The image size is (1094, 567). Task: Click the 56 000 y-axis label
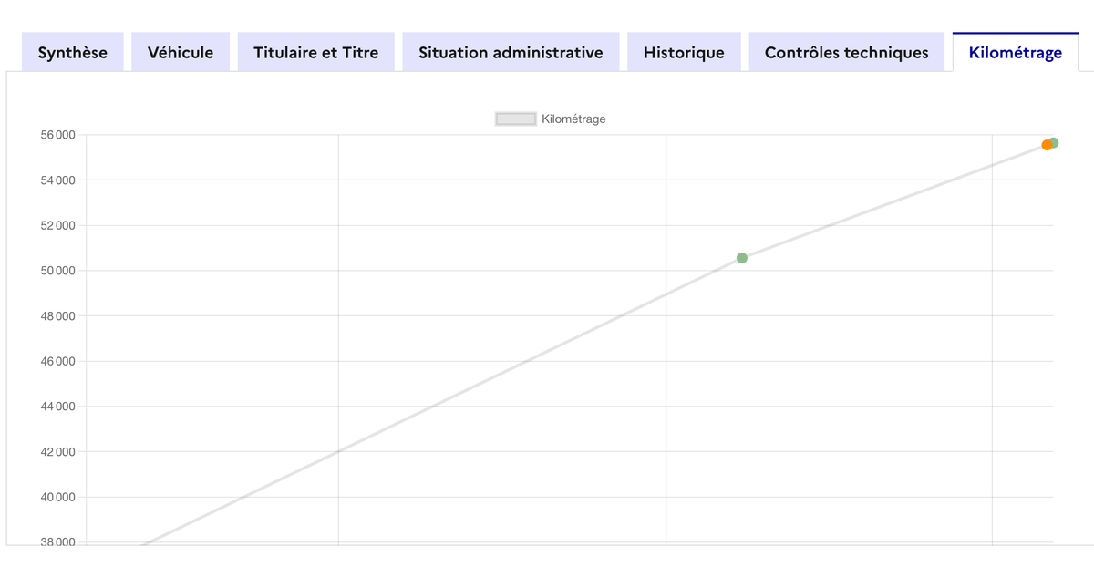click(57, 135)
